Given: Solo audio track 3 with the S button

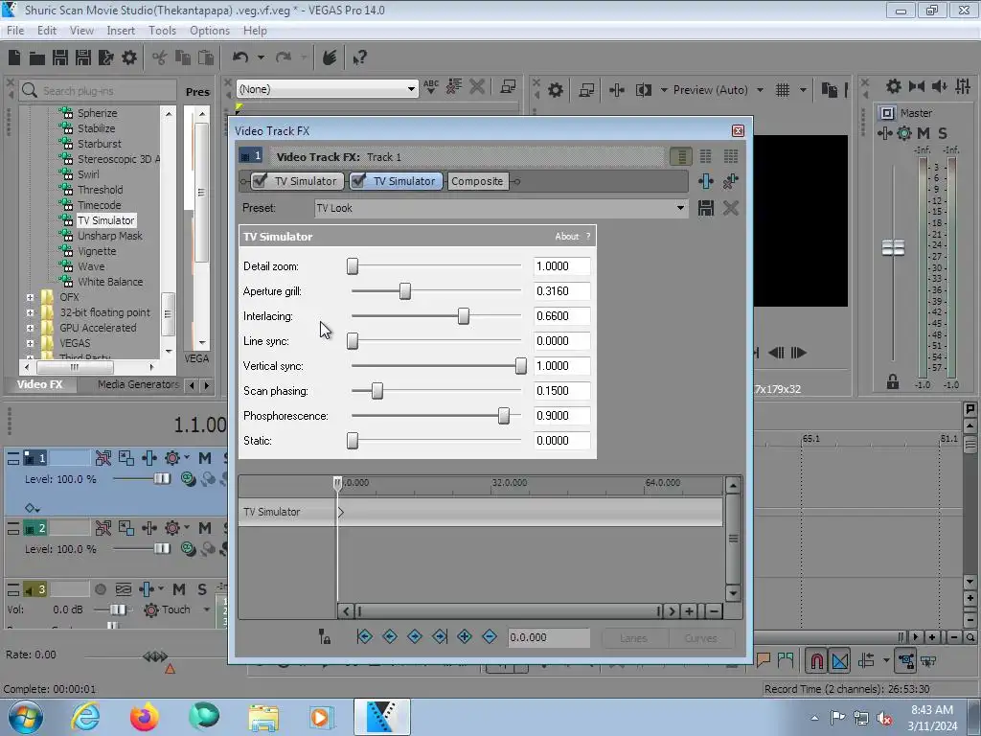Looking at the screenshot, I should tap(201, 589).
